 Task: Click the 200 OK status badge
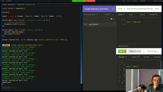click(122, 51)
